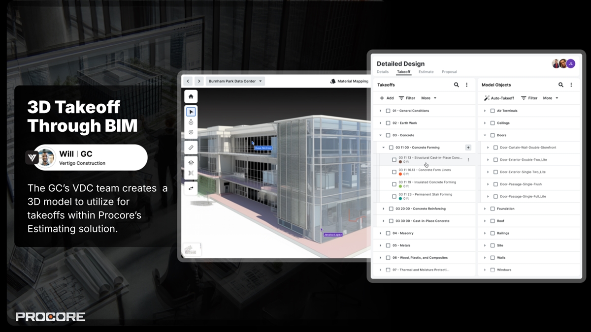The width and height of the screenshot is (591, 332).
Task: Click brown color dot on Structural Cast-in-Place
Action: 400,162
